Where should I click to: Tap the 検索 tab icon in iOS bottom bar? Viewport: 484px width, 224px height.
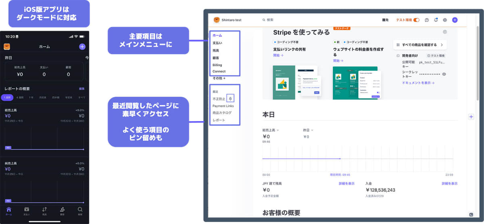80,209
